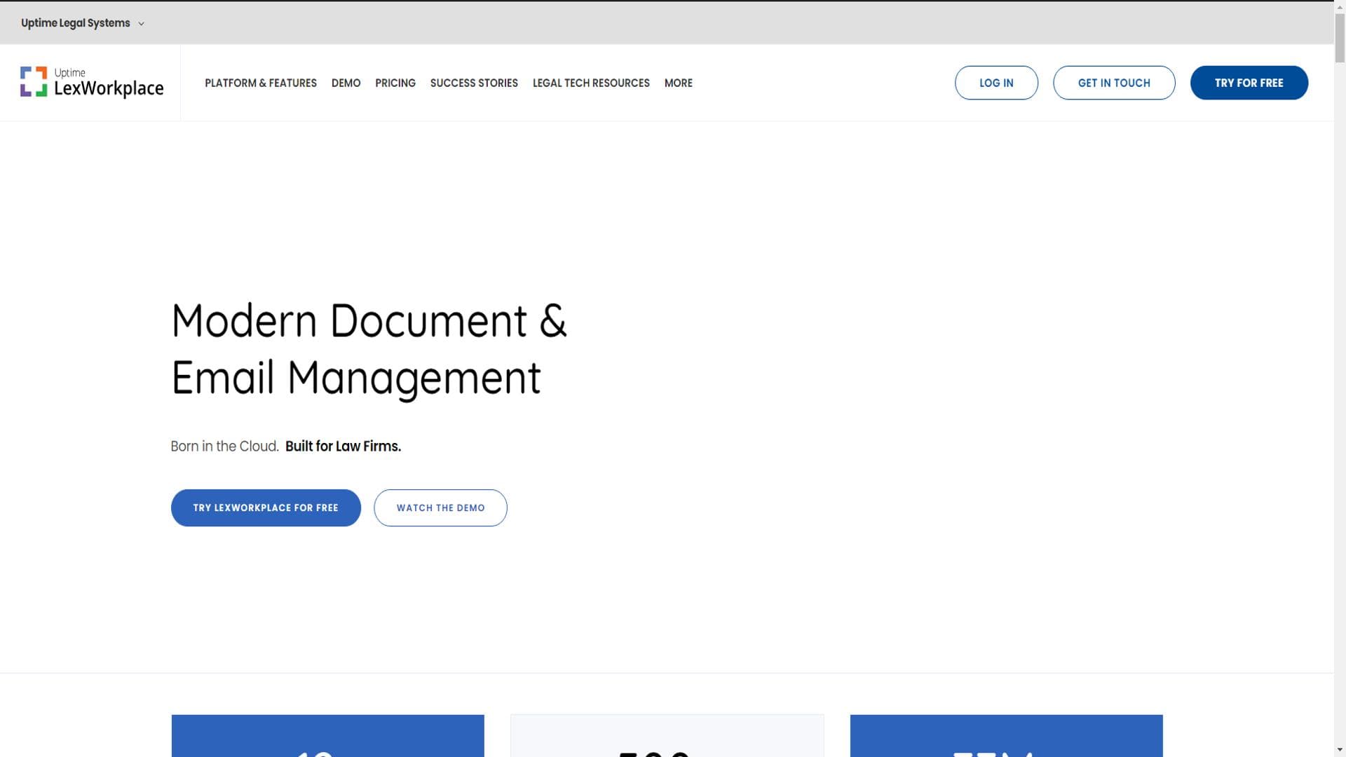Click the Log In button
The image size is (1346, 757).
point(996,83)
